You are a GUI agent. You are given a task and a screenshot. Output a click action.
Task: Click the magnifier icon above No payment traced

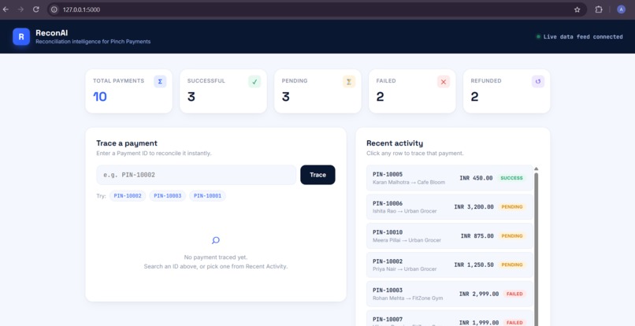pos(216,240)
